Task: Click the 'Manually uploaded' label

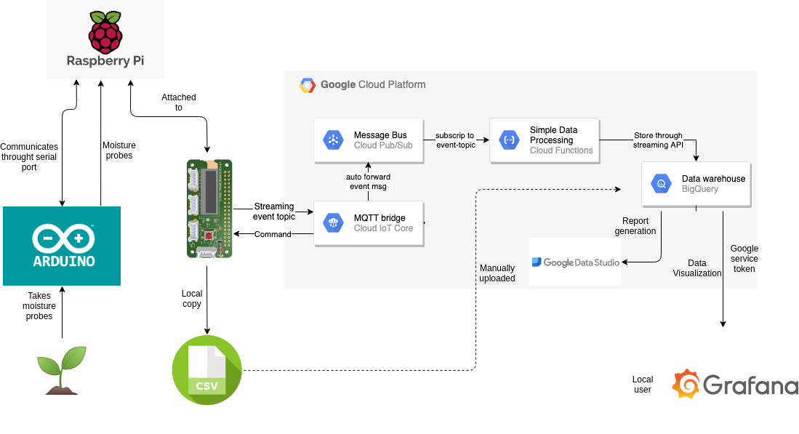Action: [497, 273]
